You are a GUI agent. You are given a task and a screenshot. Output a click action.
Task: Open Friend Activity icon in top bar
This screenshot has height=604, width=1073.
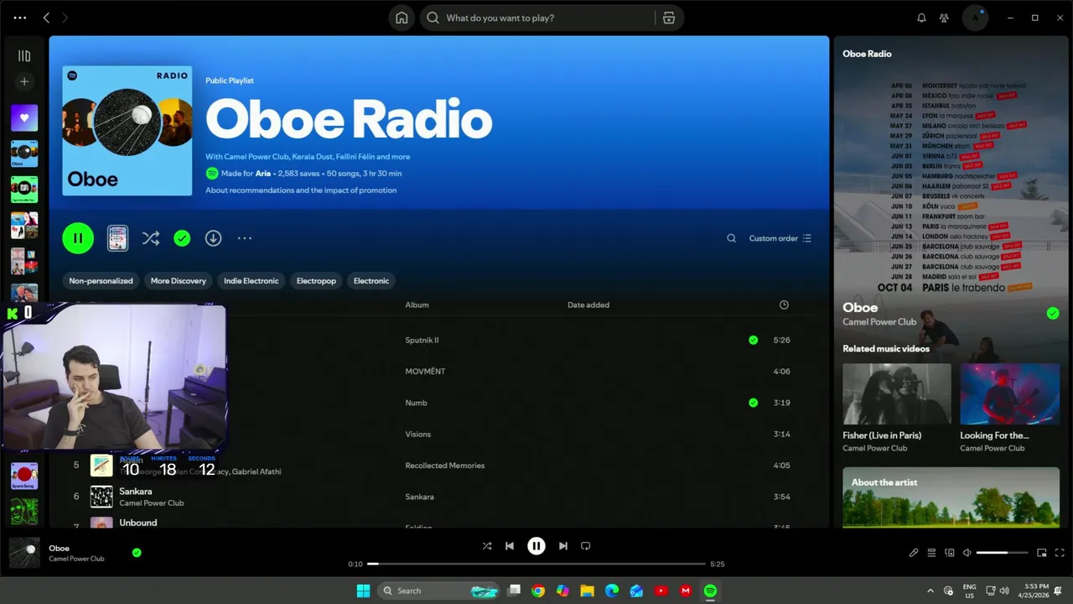pos(944,18)
